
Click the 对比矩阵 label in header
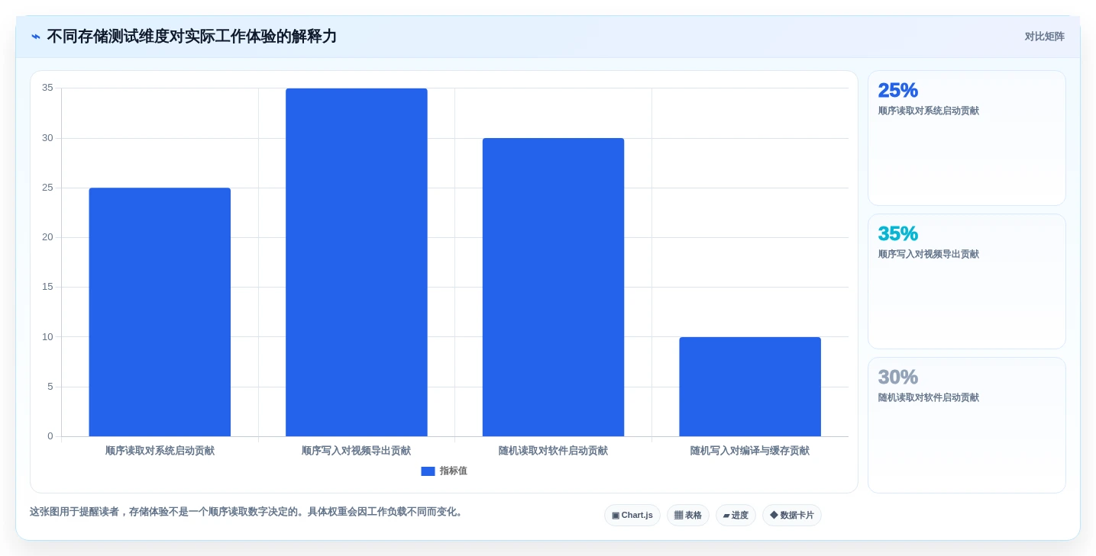[x=1044, y=37]
